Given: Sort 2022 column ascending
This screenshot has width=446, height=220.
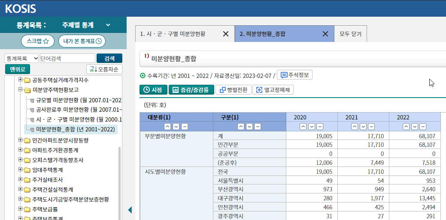Looking at the screenshot, I should [407, 127].
